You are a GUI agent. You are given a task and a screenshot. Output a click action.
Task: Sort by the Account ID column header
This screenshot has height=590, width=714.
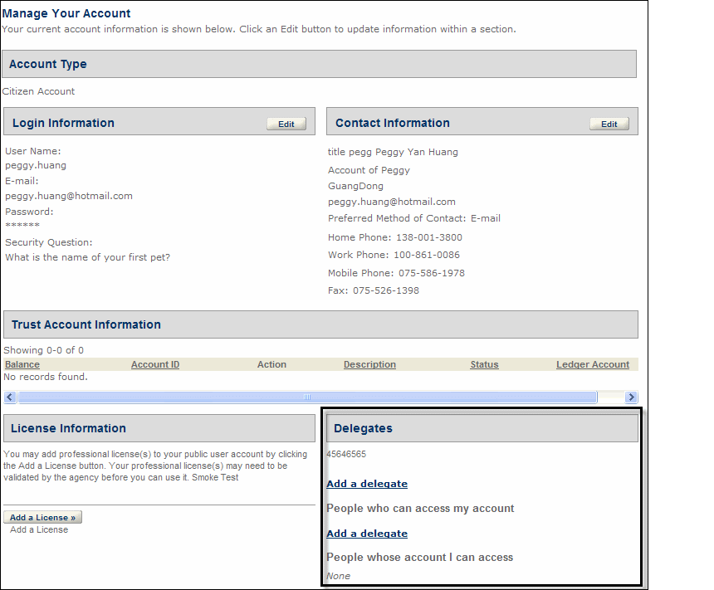click(155, 364)
